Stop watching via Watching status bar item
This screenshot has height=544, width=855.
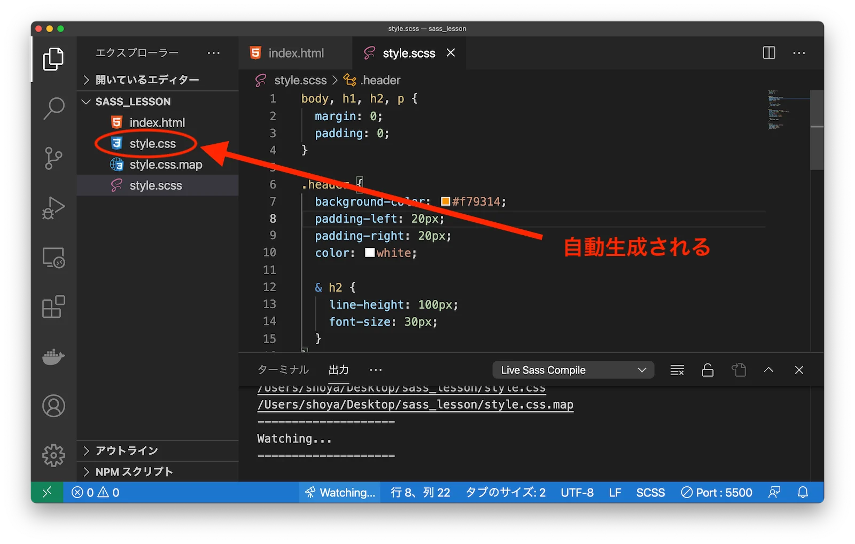339,492
